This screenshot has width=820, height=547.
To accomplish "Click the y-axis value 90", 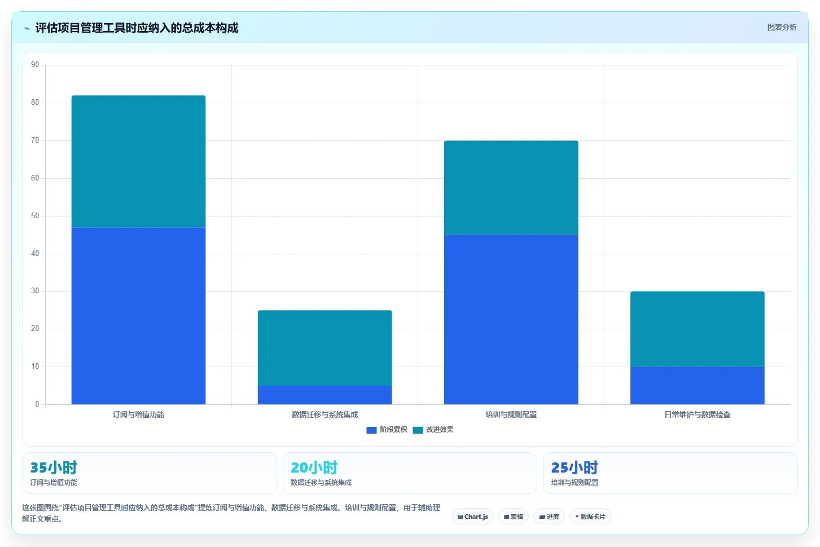I will click(x=35, y=65).
